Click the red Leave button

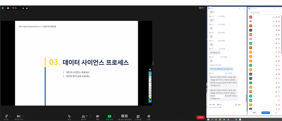coord(200,117)
